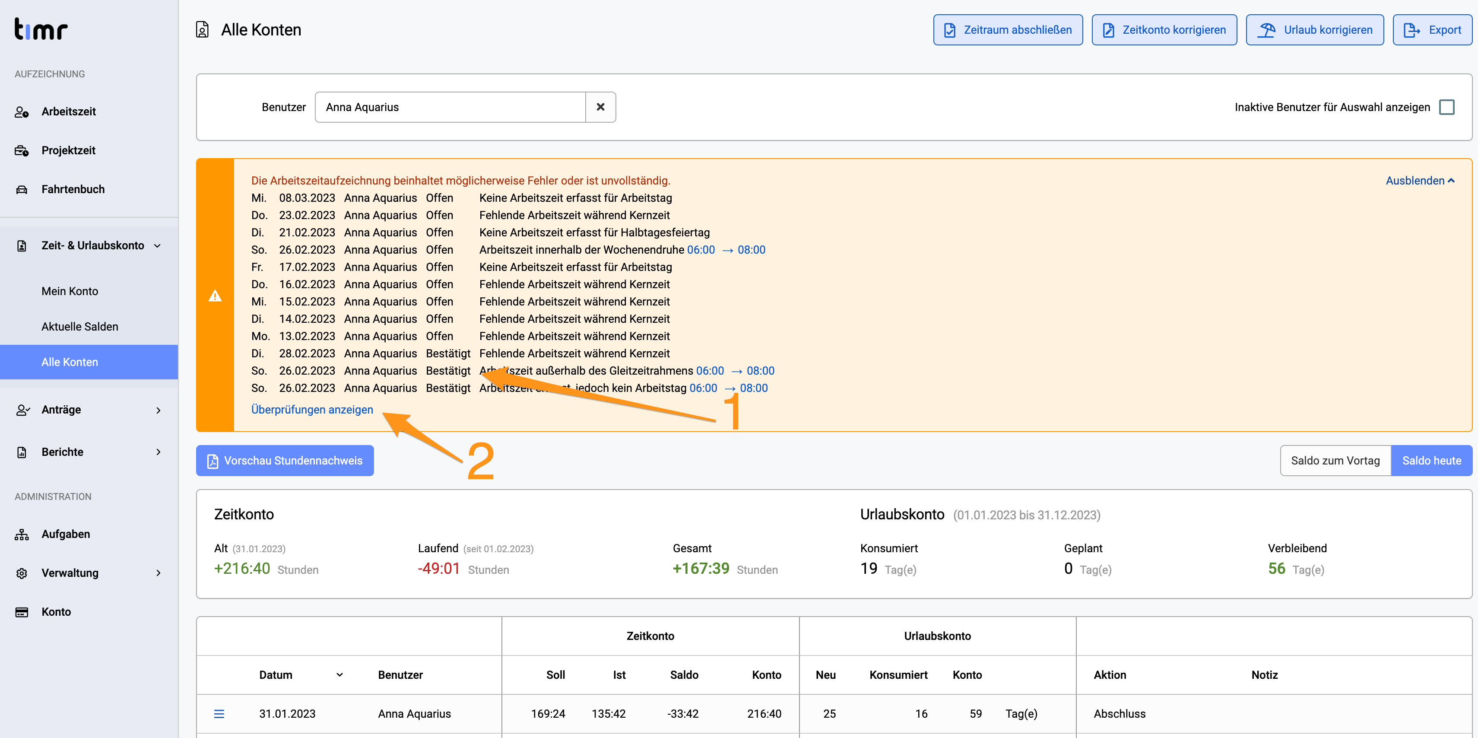Open Vorschau Stundennachweis
The height and width of the screenshot is (738, 1478).
click(x=285, y=461)
